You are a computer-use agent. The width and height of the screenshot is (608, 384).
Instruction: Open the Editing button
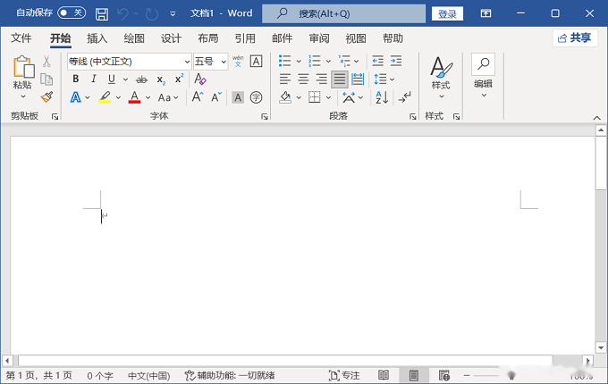point(483,76)
